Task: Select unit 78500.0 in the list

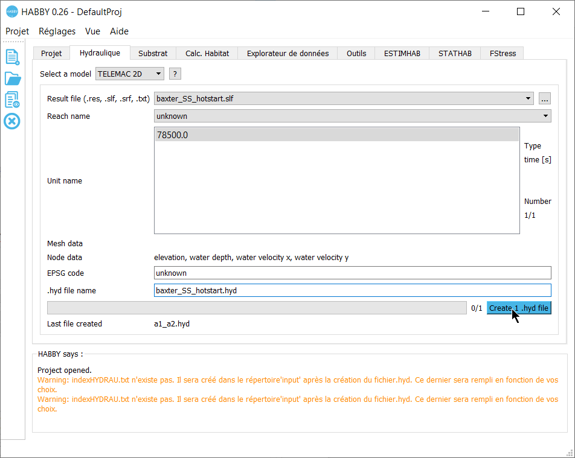Action: pos(336,135)
